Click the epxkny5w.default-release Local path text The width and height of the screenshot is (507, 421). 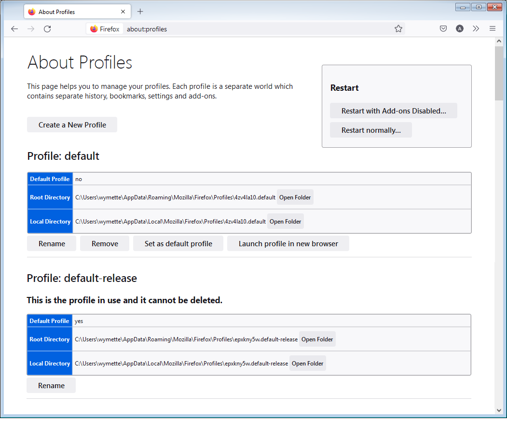181,364
